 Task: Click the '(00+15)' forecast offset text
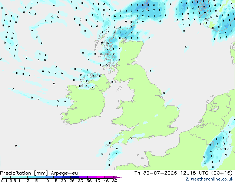(x=222, y=173)
